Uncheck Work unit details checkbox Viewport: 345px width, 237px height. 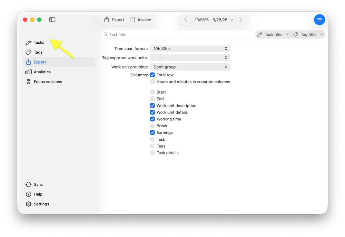tap(152, 112)
